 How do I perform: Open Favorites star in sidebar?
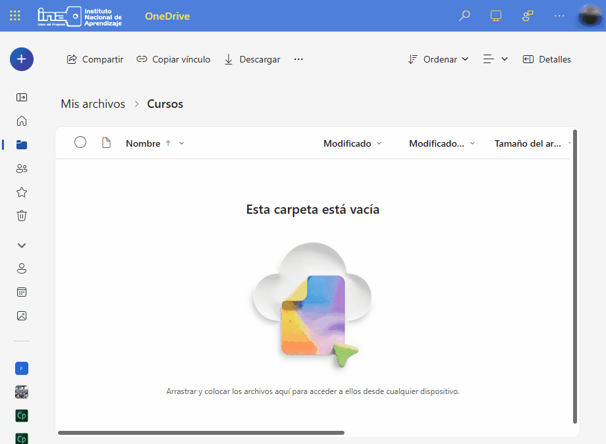22,192
